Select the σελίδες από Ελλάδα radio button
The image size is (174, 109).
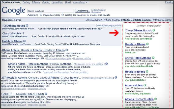(88, 15)
